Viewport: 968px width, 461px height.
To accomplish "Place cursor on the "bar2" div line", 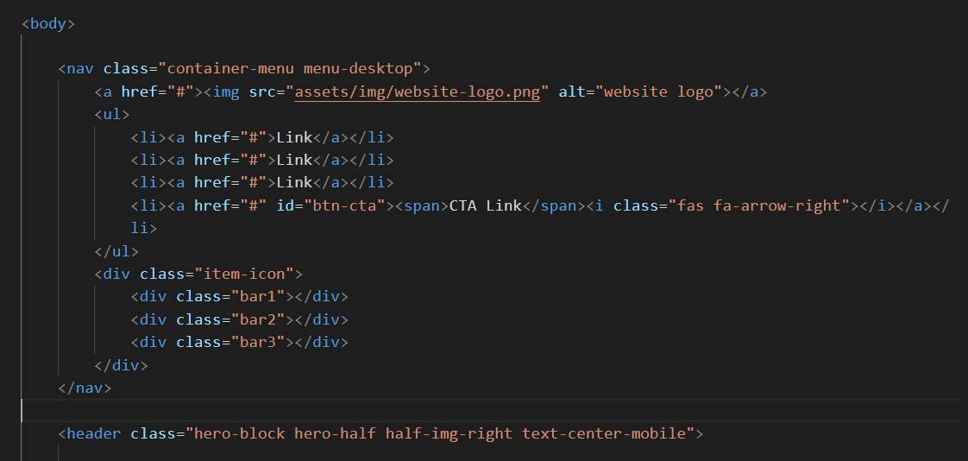I will (240, 319).
